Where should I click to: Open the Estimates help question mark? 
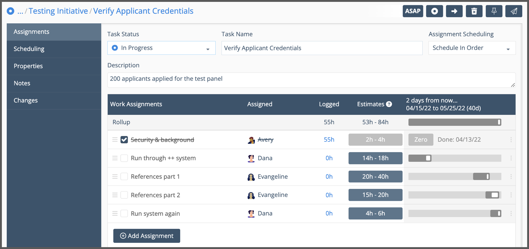389,104
